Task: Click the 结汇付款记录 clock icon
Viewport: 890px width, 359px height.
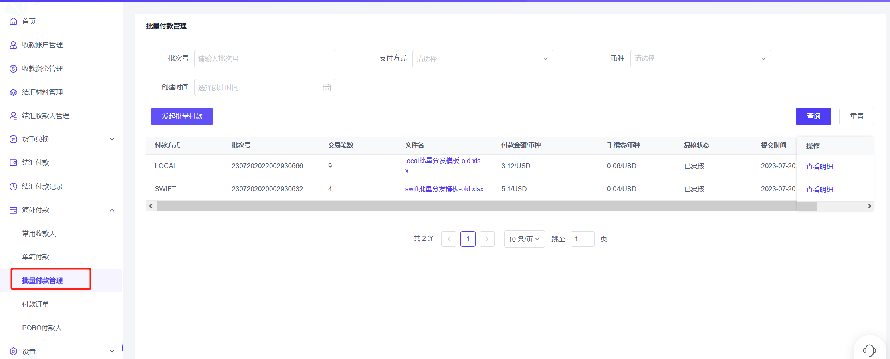Action: [13, 186]
